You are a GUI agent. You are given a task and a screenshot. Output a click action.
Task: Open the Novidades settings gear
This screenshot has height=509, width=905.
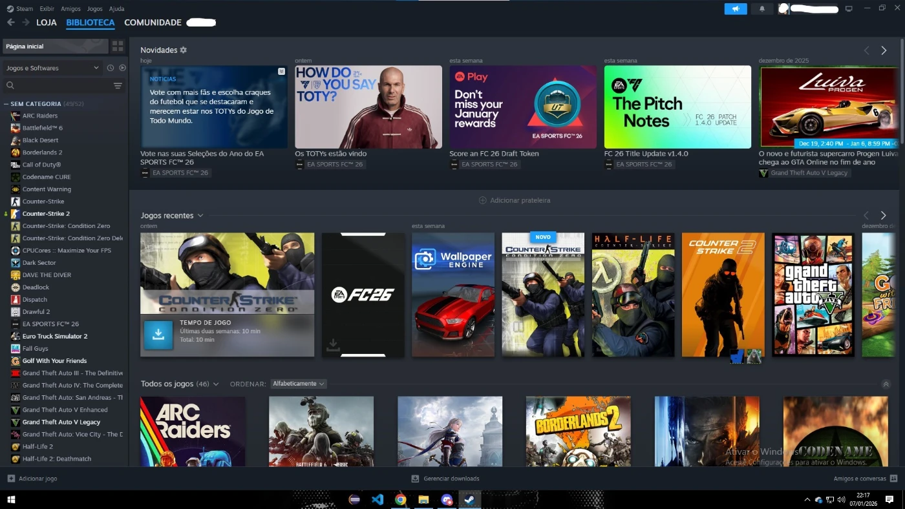184,50
